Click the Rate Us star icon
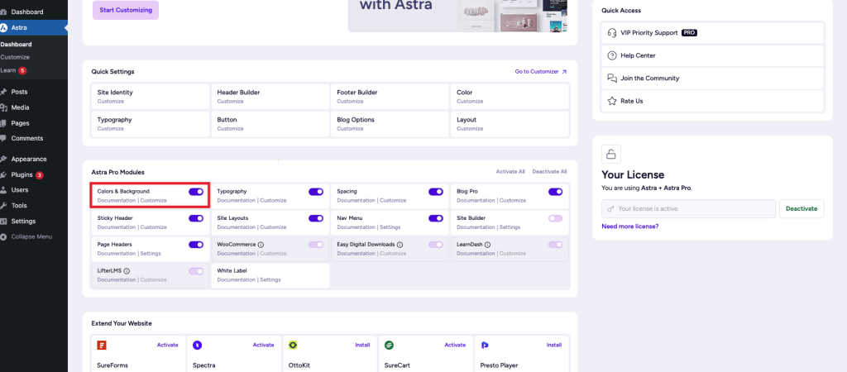 click(x=612, y=101)
